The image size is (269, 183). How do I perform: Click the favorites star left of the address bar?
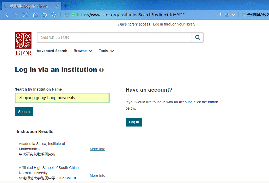[x=54, y=15]
